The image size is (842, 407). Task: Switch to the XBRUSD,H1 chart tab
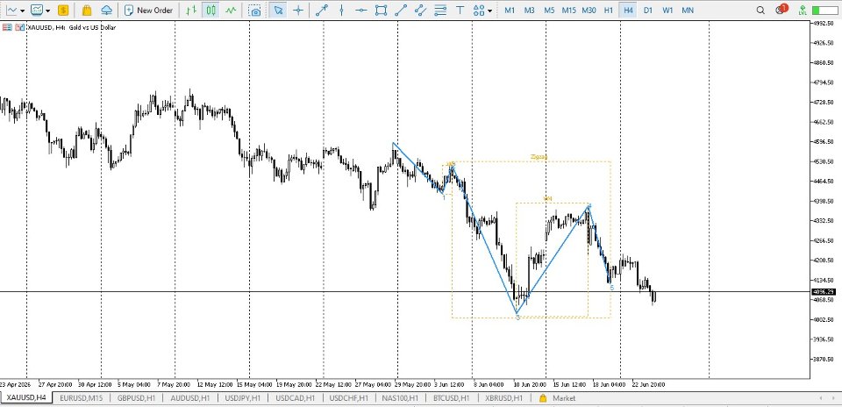point(503,398)
